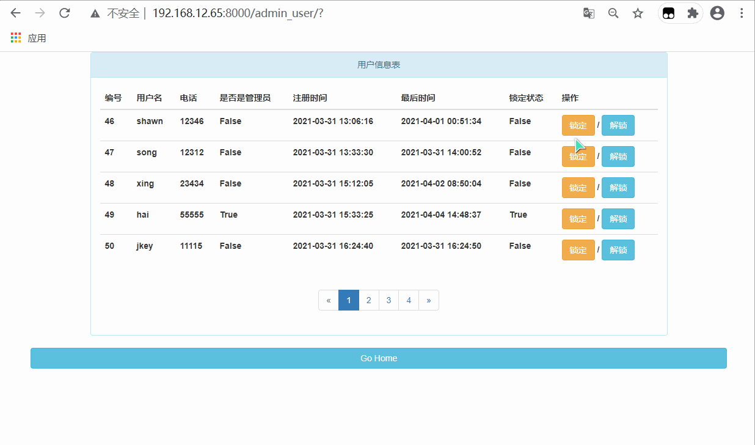Click the not-secure warning icon

(95, 13)
